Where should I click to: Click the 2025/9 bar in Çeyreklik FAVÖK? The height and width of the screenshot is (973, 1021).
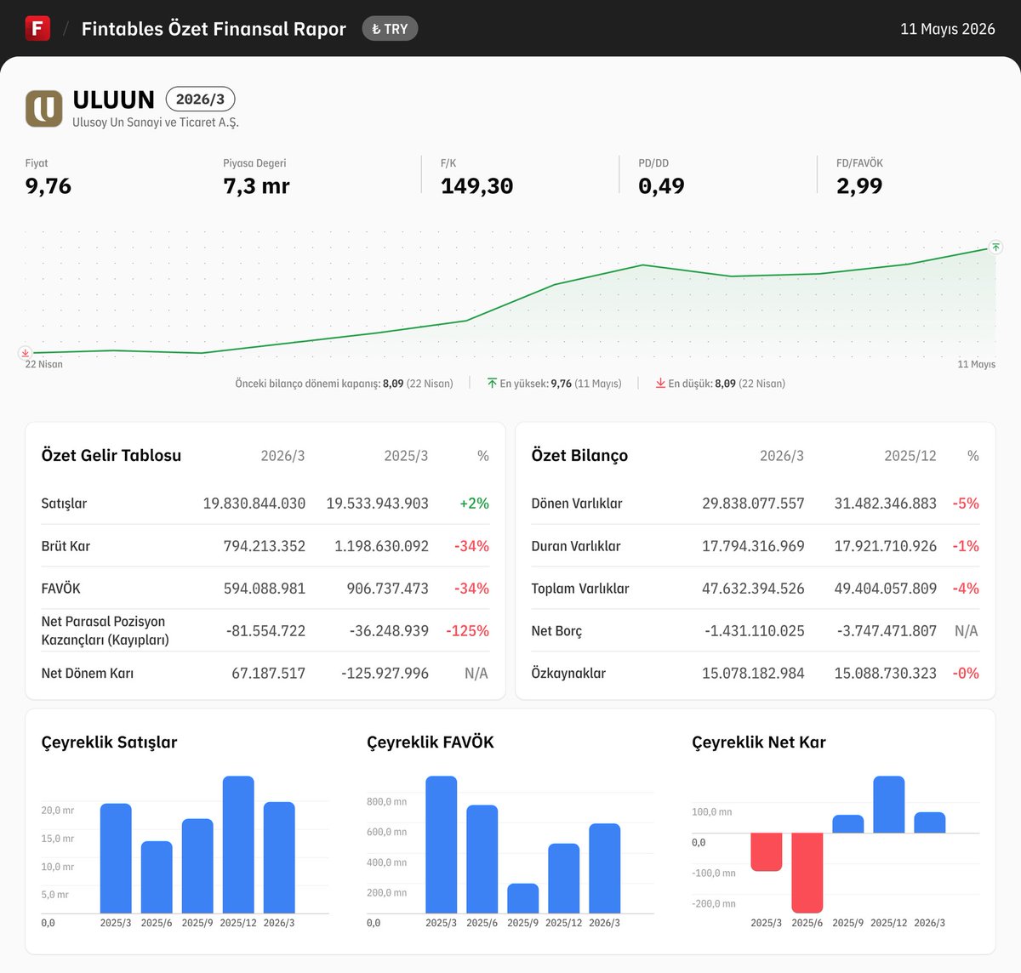click(x=523, y=898)
